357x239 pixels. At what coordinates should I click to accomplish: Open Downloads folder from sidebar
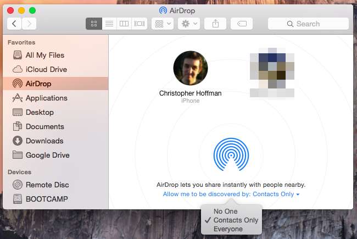[44, 141]
